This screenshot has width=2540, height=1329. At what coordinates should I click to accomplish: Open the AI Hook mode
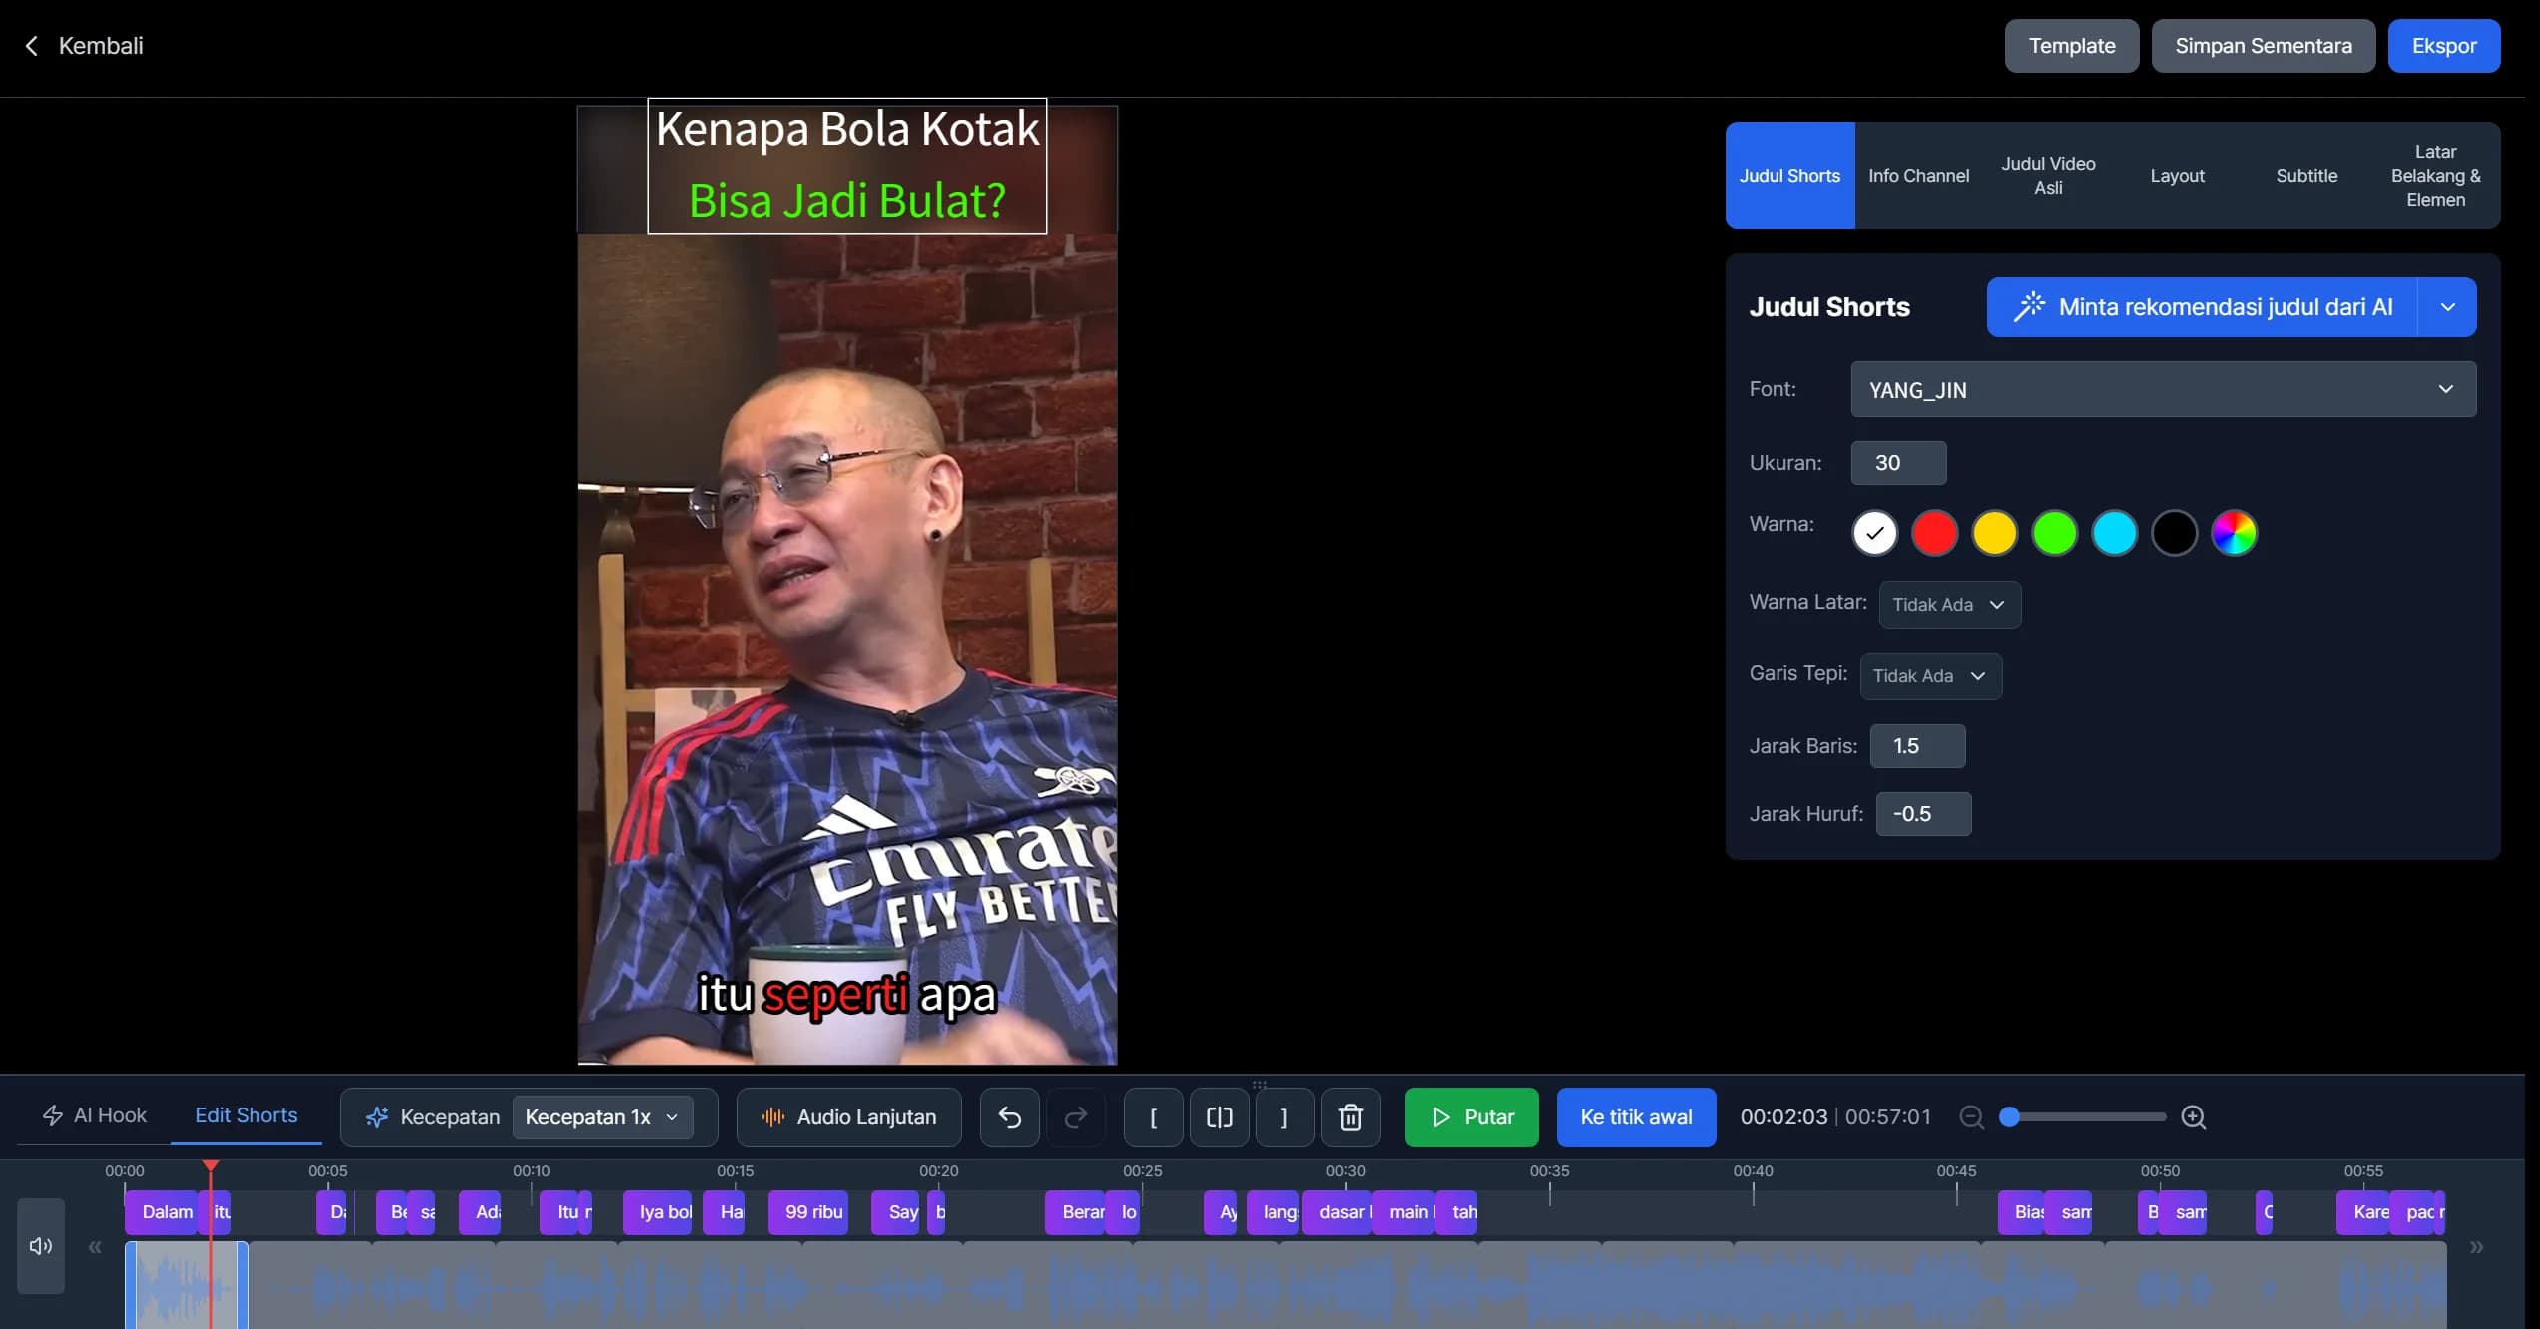pos(95,1115)
